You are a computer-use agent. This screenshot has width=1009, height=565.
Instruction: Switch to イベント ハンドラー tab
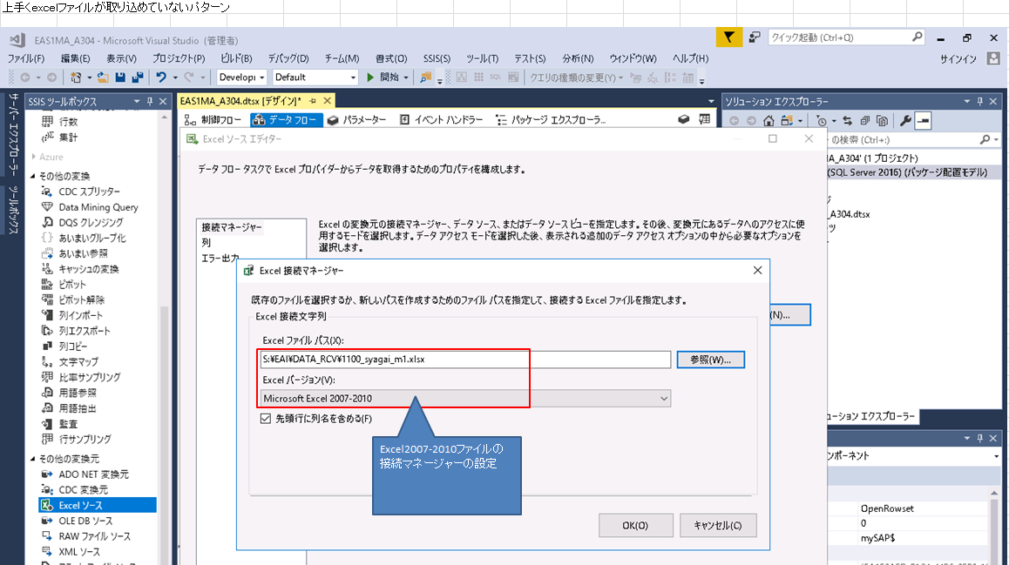441,120
